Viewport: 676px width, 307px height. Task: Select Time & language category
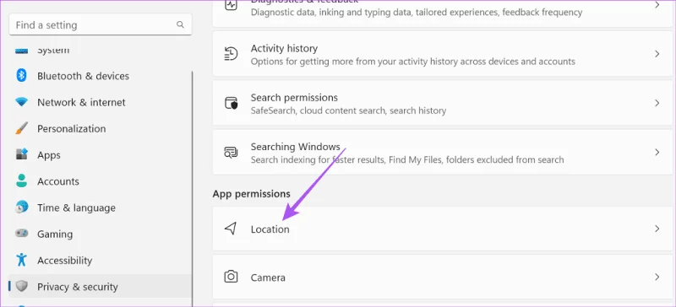[76, 207]
